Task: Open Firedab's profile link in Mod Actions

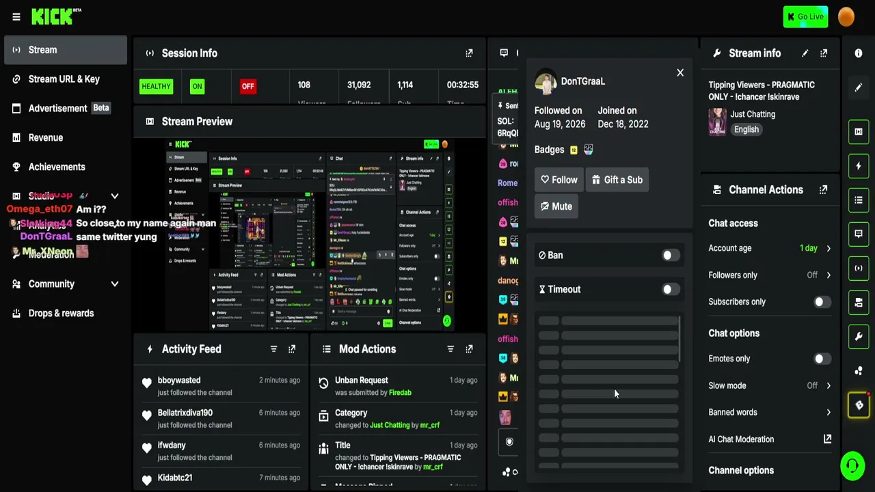Action: (400, 393)
